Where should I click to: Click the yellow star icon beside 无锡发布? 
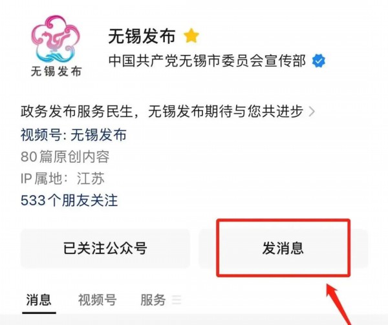tap(191, 36)
